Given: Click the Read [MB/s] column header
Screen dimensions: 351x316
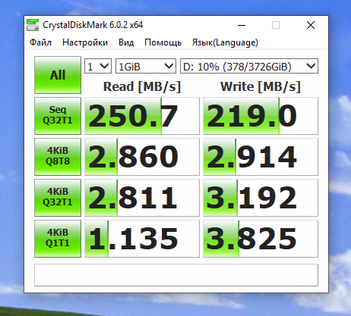Looking at the screenshot, I should pos(142,86).
